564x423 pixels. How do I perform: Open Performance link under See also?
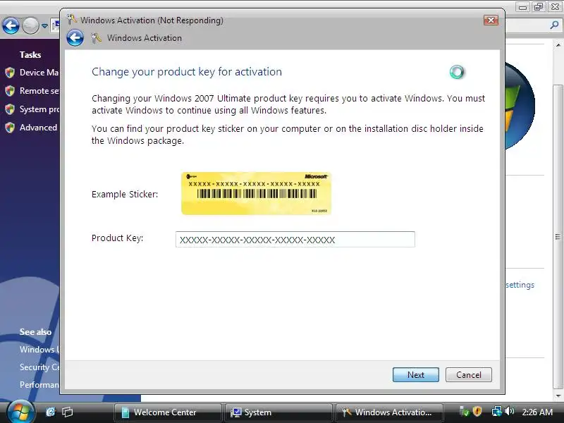[39, 384]
